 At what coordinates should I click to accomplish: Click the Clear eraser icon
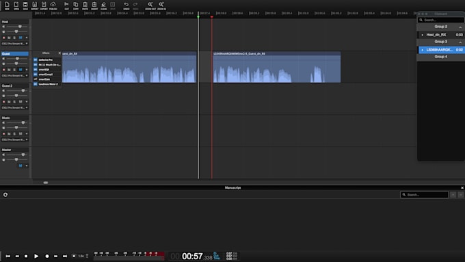pos(103,5)
